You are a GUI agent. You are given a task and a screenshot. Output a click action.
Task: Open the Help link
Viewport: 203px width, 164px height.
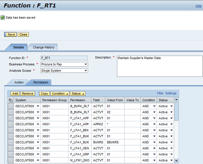[198, 6]
